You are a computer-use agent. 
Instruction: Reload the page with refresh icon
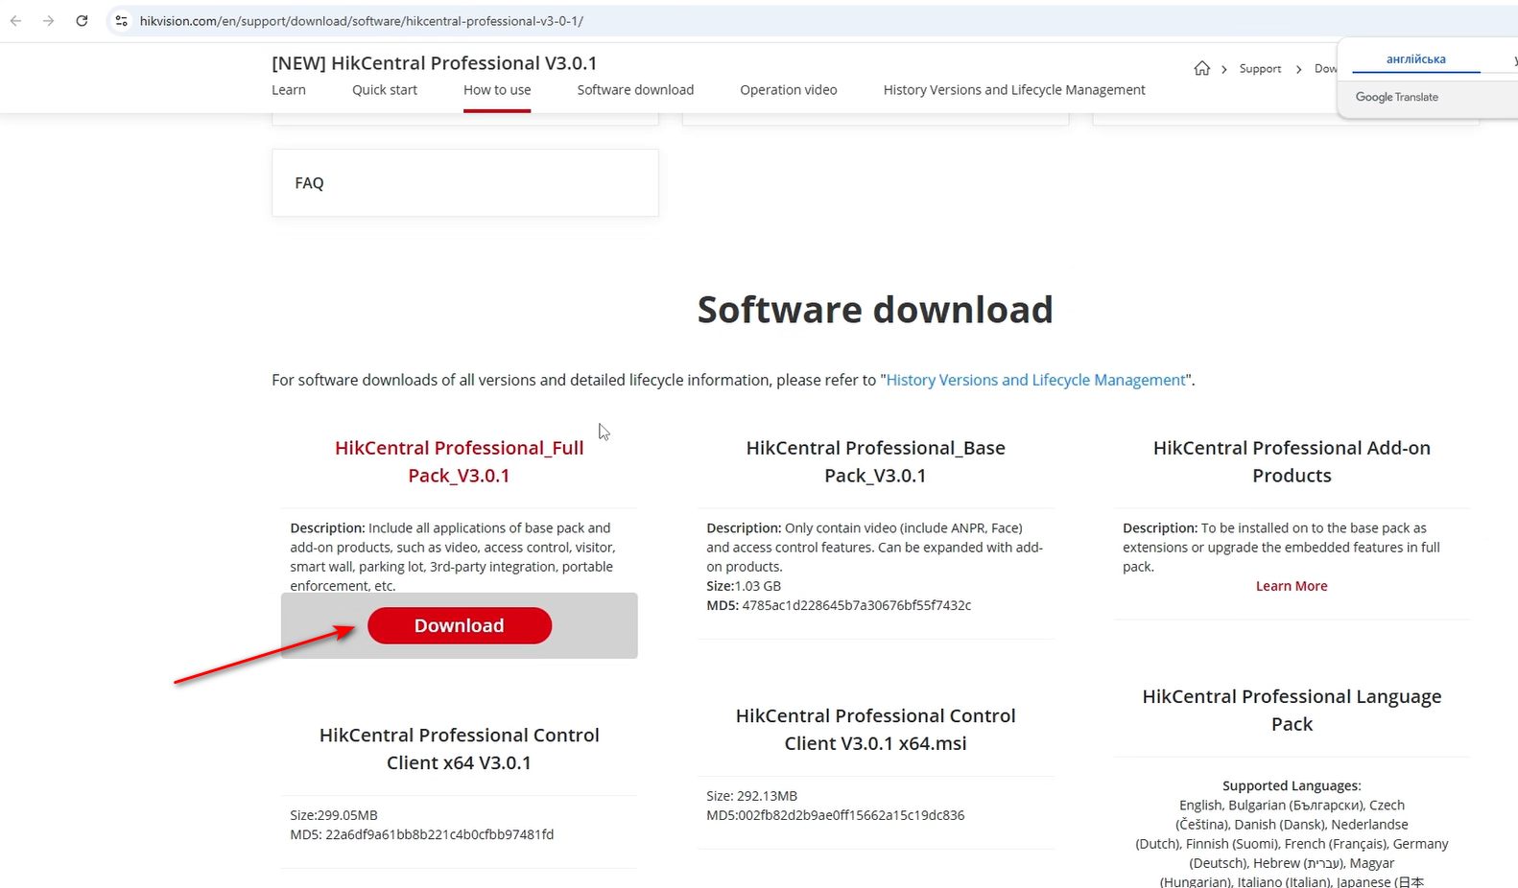pos(82,21)
